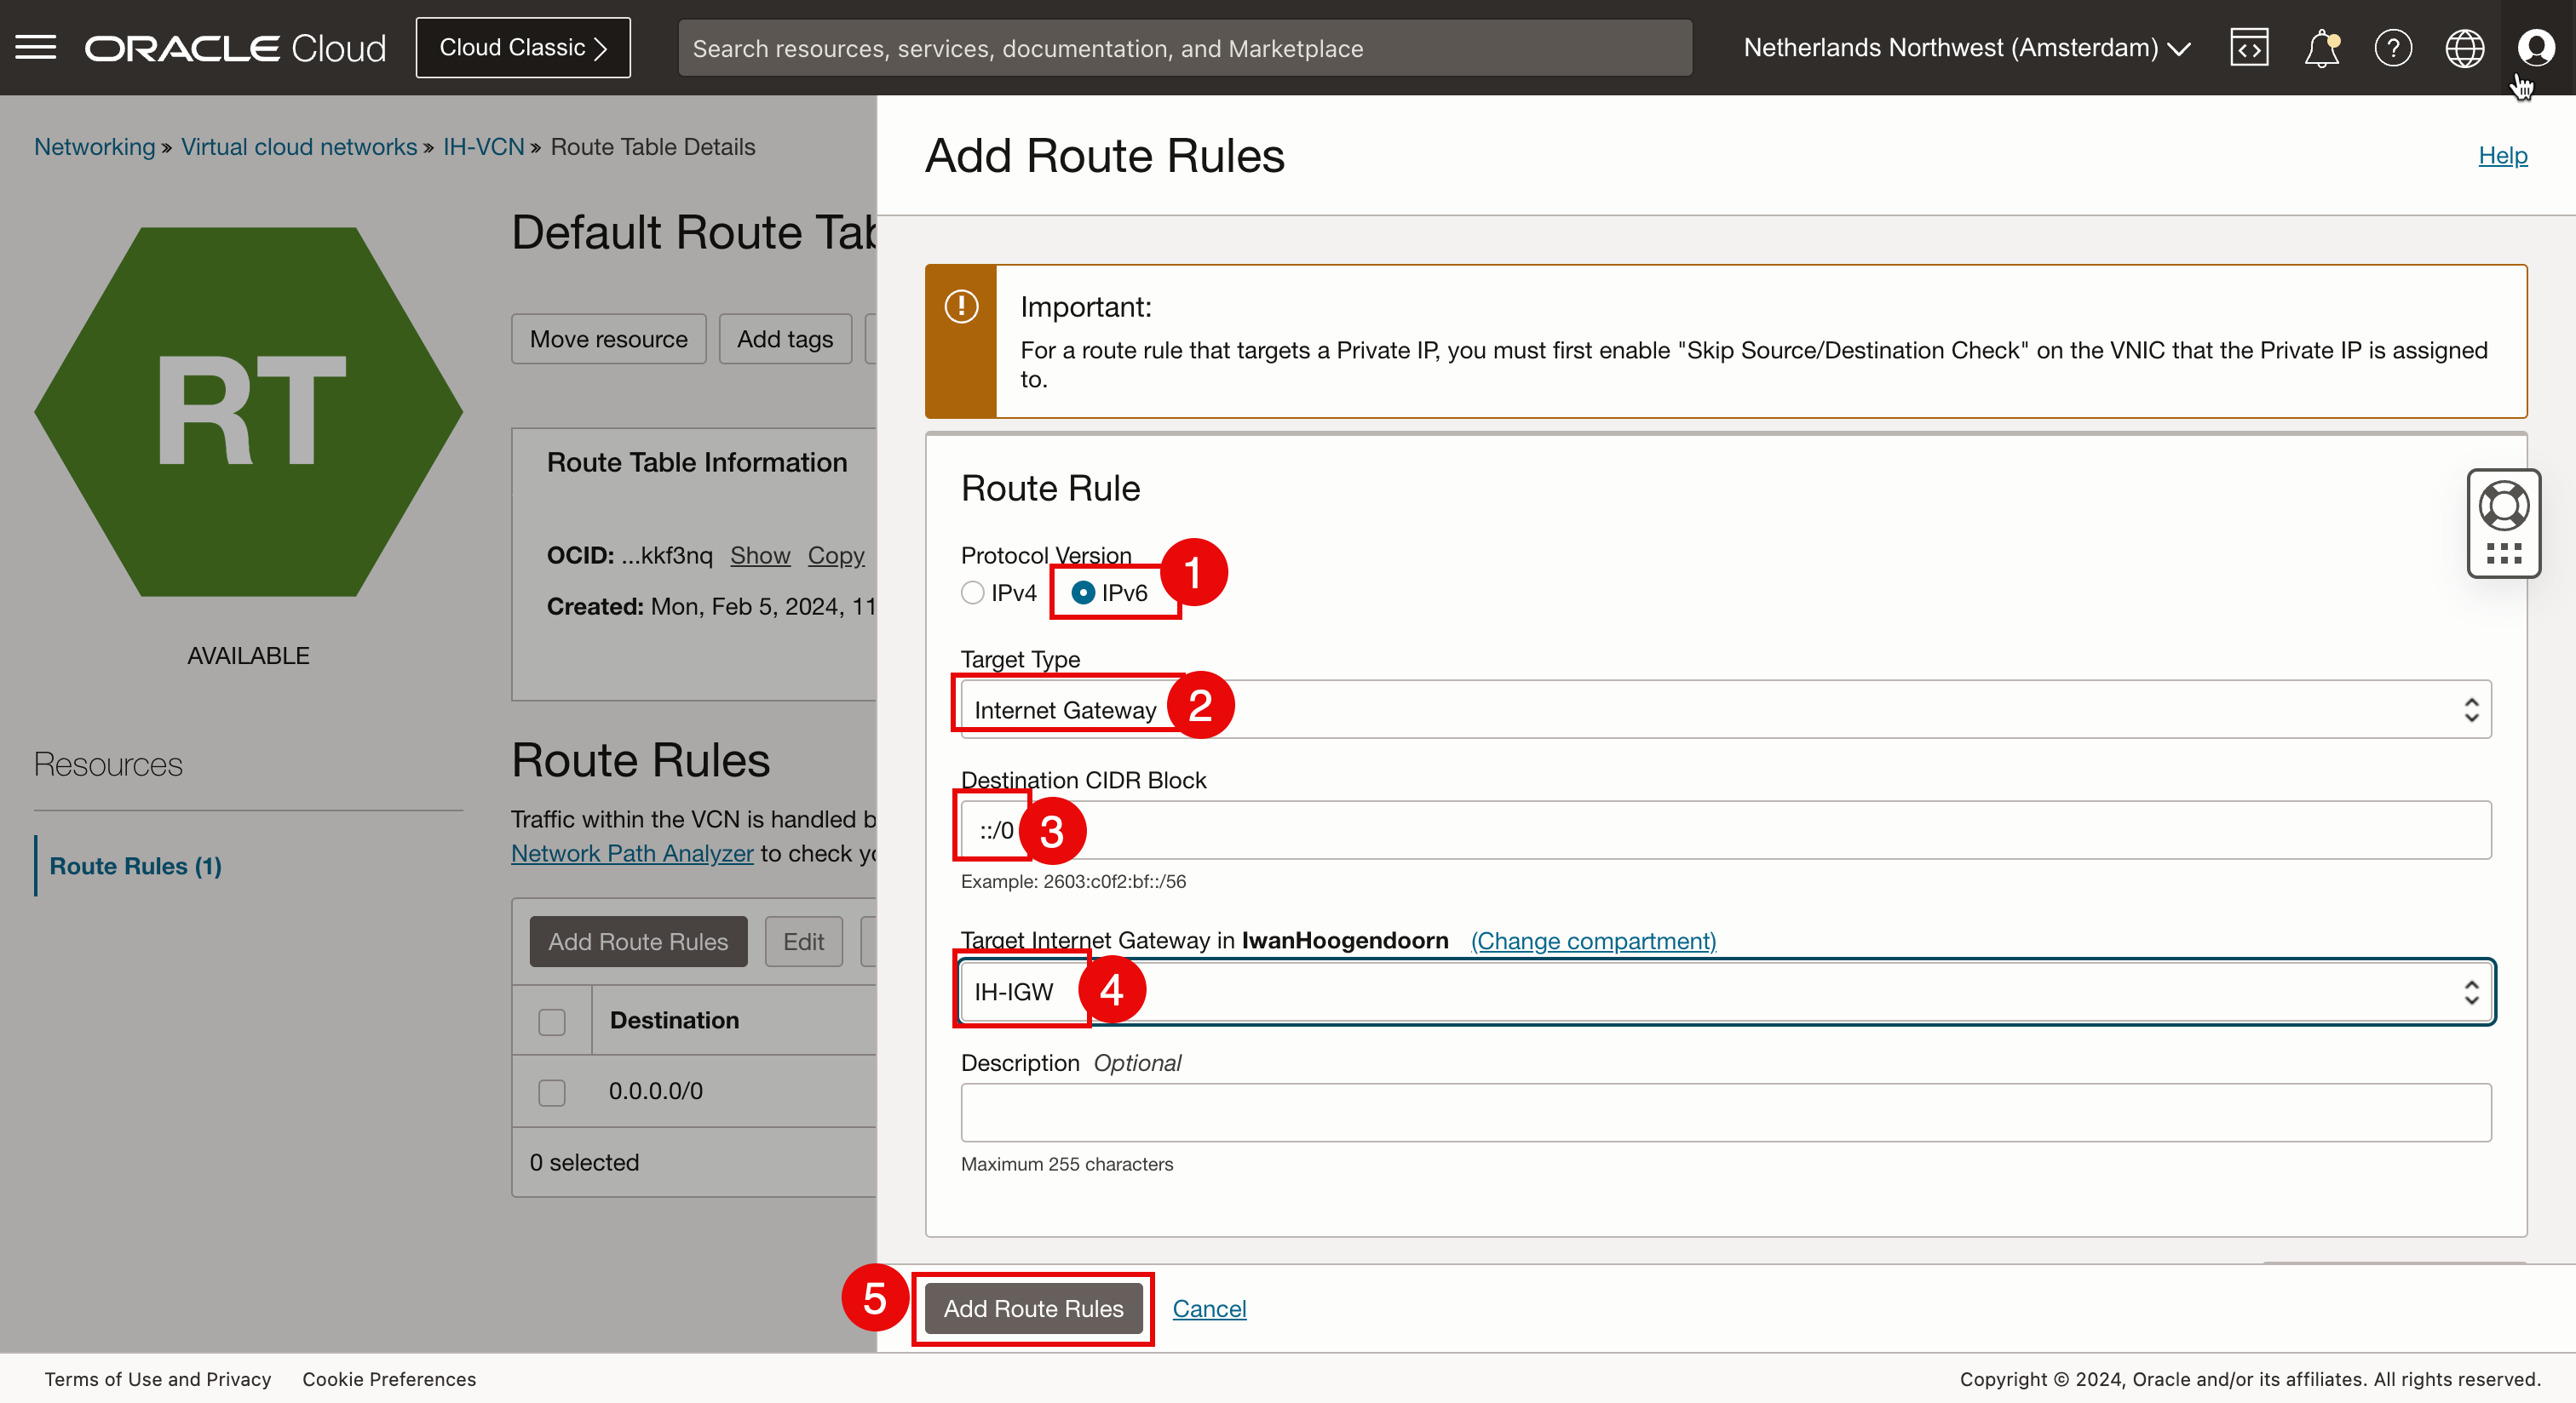The image size is (2576, 1403).
Task: Open the user profile avatar icon
Action: [x=2535, y=47]
